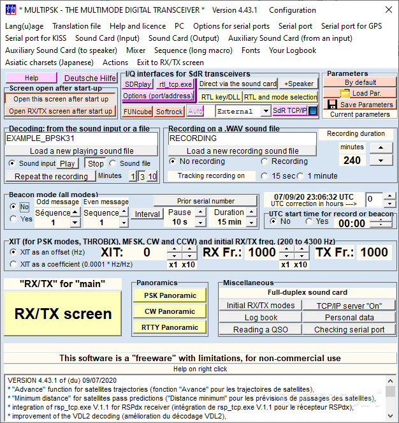
Task: Click Exit to RX/TX screen menu
Action: click(x=170, y=63)
